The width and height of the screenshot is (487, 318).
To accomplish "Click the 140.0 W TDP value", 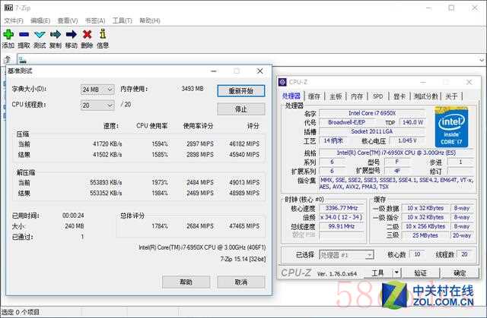I will point(412,122).
